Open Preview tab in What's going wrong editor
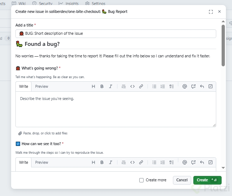This screenshot has height=196, width=232. pos(42,86)
